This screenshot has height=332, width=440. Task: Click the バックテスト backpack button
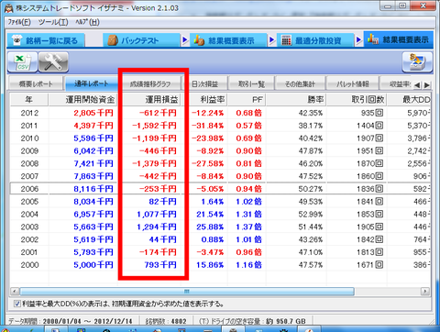click(x=141, y=40)
